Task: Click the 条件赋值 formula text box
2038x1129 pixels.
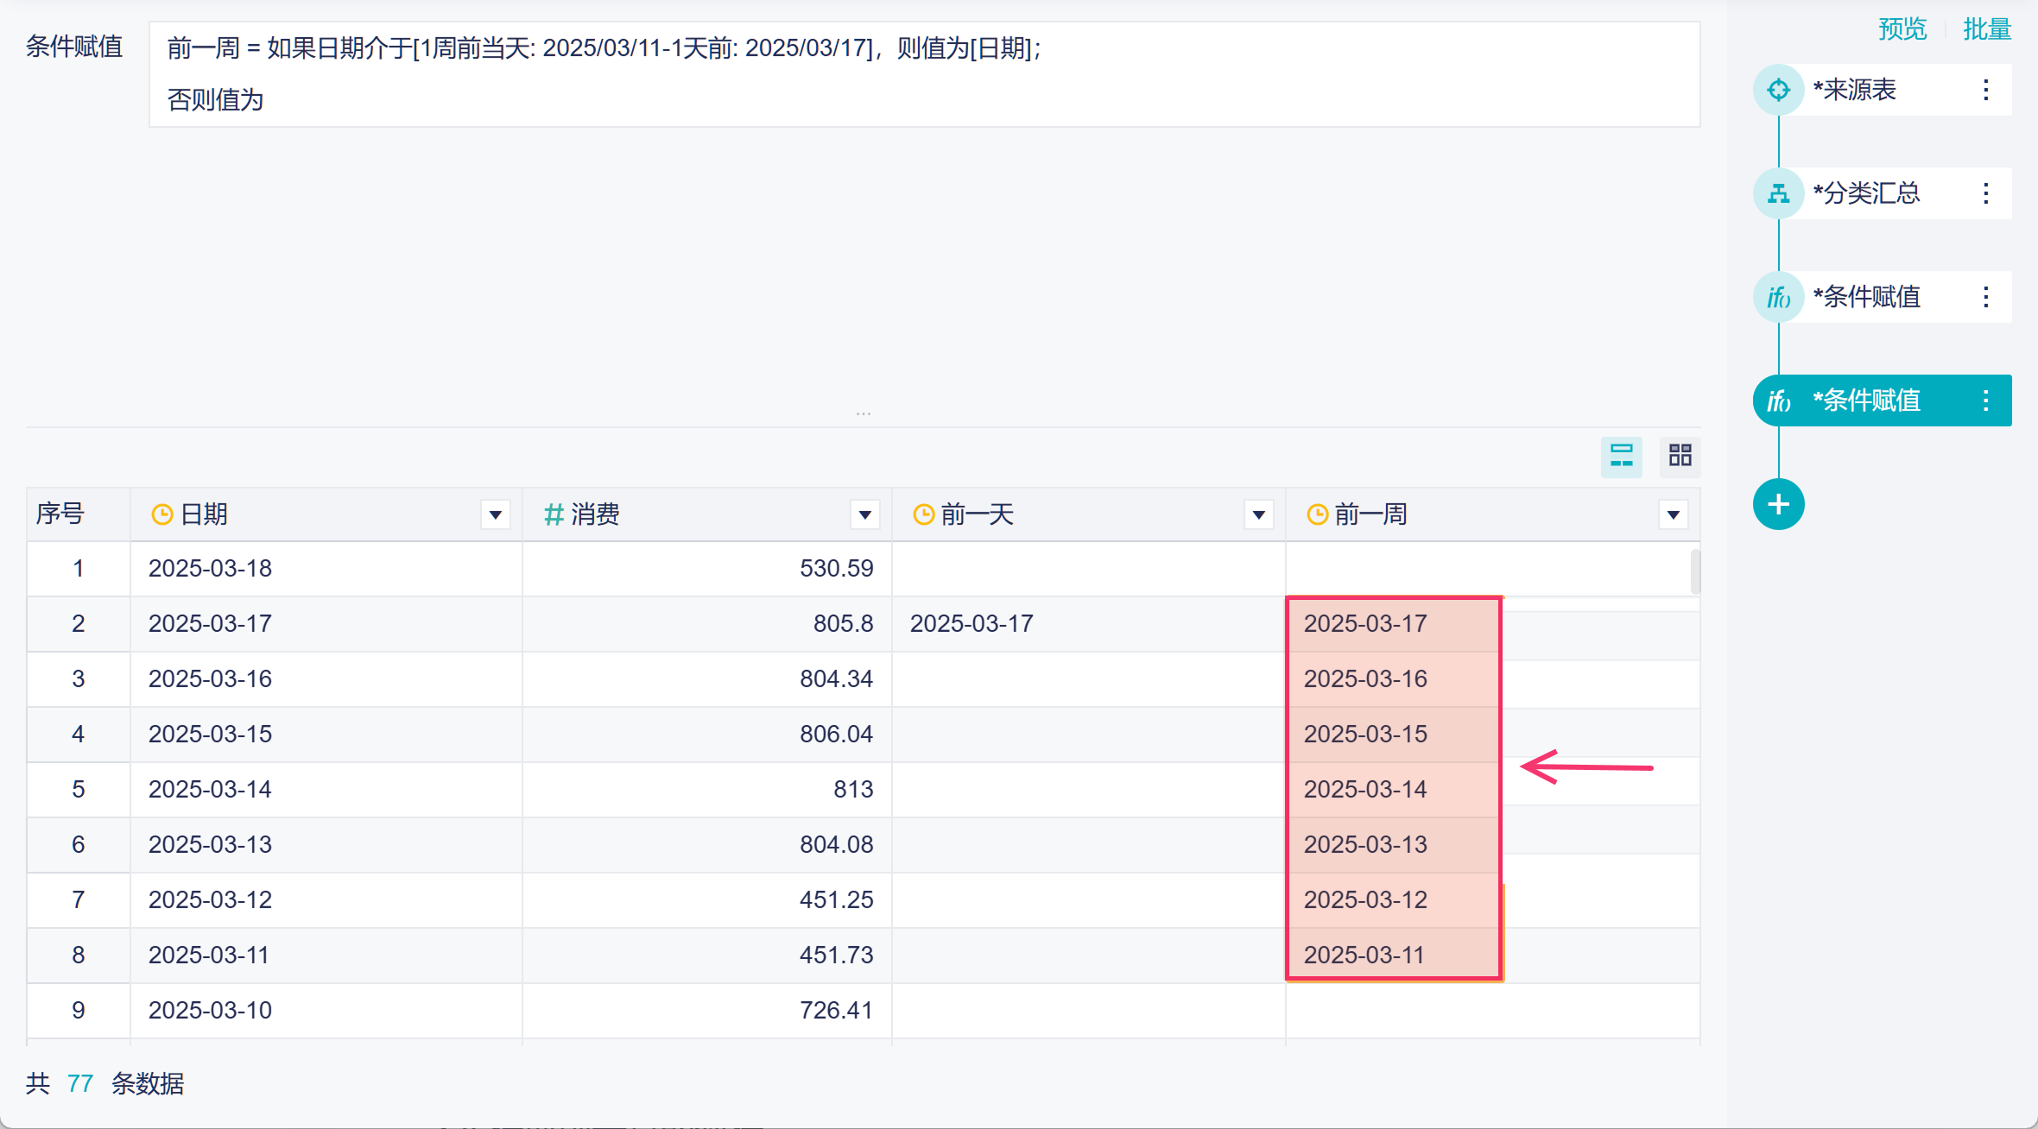Action: (x=924, y=74)
